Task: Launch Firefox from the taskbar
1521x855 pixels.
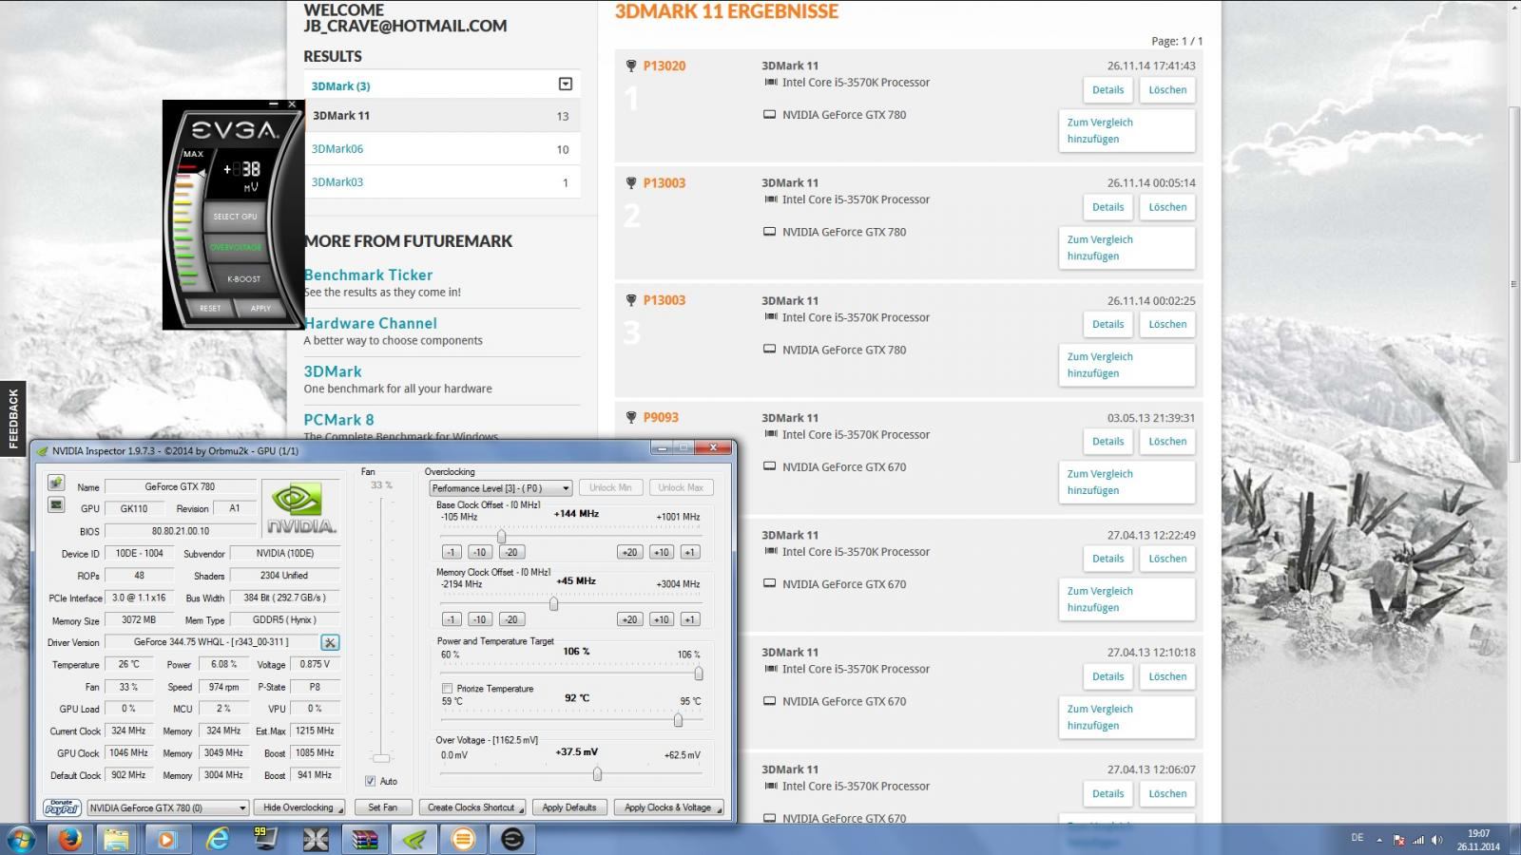Action: tap(69, 840)
